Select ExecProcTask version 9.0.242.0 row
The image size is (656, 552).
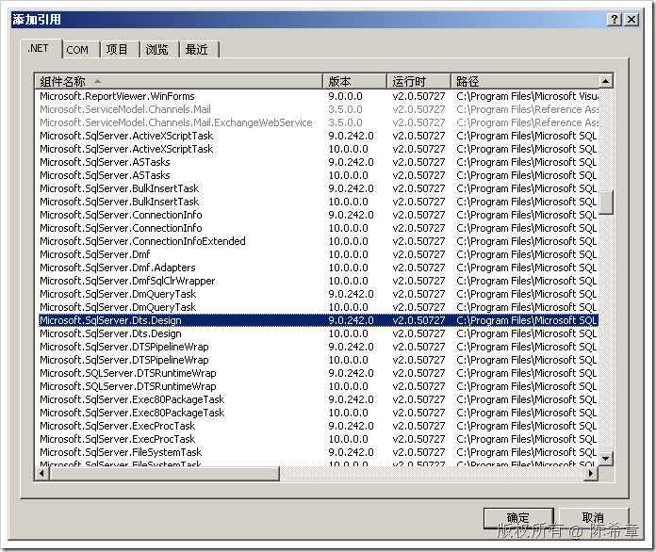click(x=318, y=426)
